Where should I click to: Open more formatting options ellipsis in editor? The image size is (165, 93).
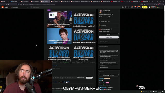pyautogui.click(x=73, y=78)
